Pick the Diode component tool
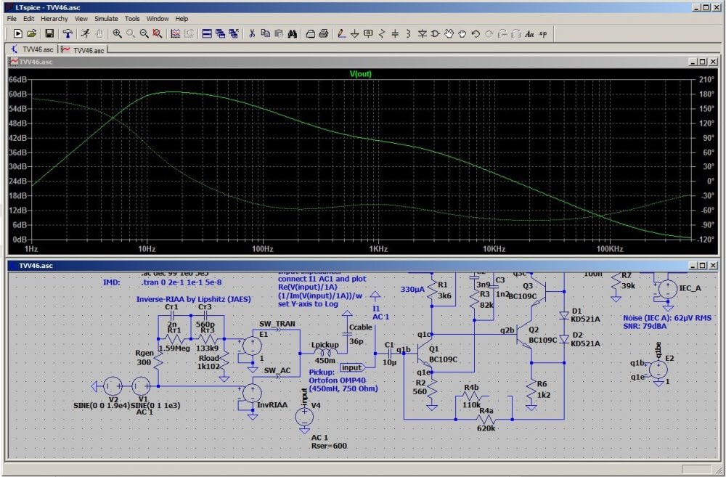 pos(422,33)
